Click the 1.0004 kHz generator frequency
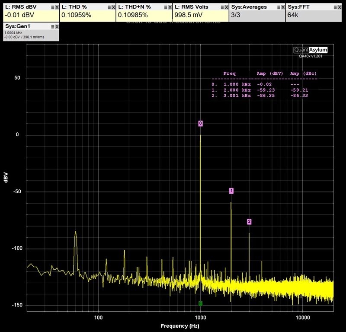The image size is (346, 332). point(13,33)
